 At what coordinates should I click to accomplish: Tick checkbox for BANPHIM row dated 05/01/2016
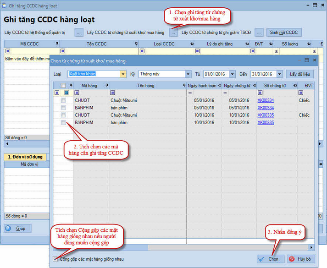63,108
